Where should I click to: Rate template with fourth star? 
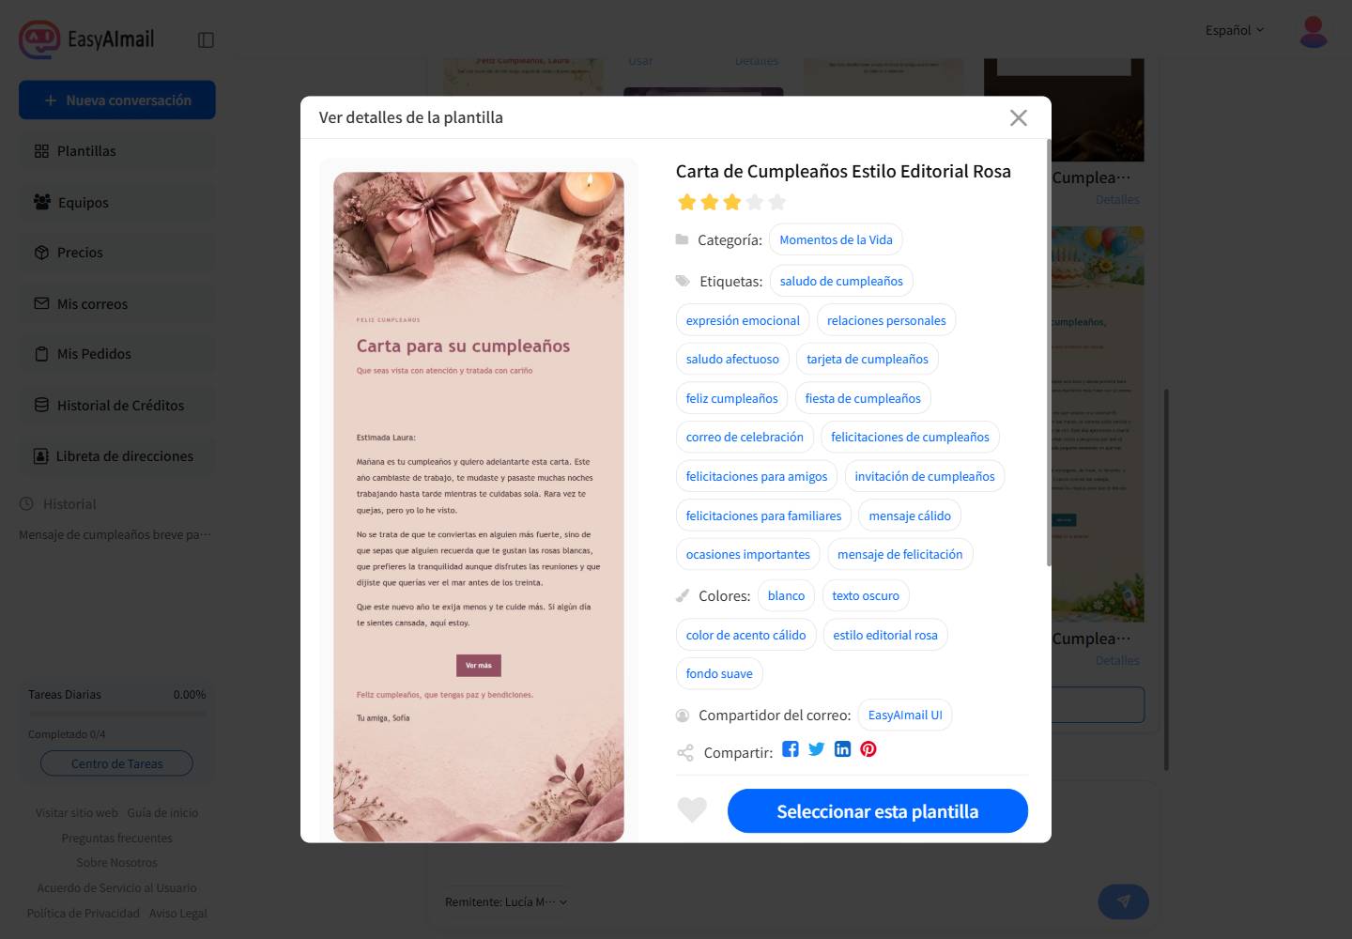(754, 202)
